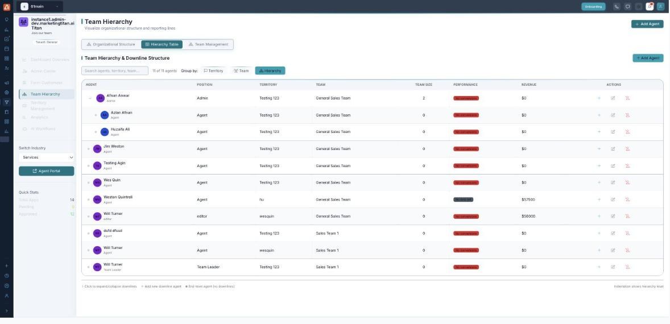Click the $56000 revenue value

528,217
